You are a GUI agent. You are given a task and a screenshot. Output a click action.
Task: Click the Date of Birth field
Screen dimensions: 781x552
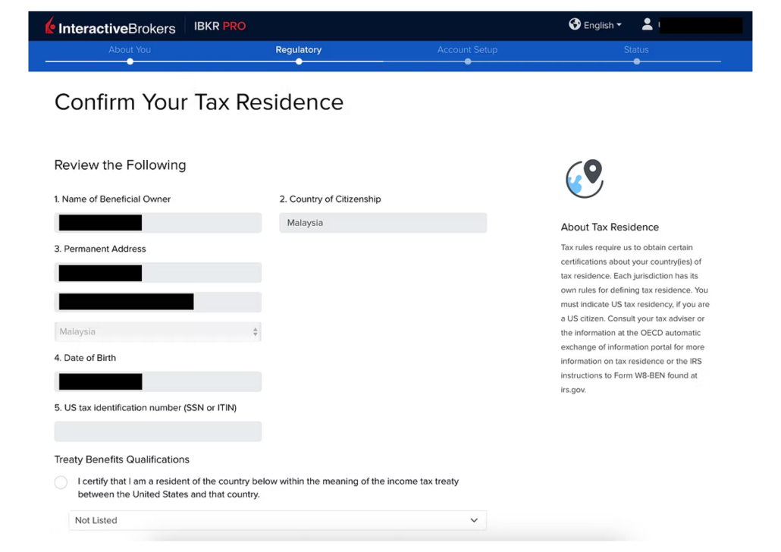(158, 381)
